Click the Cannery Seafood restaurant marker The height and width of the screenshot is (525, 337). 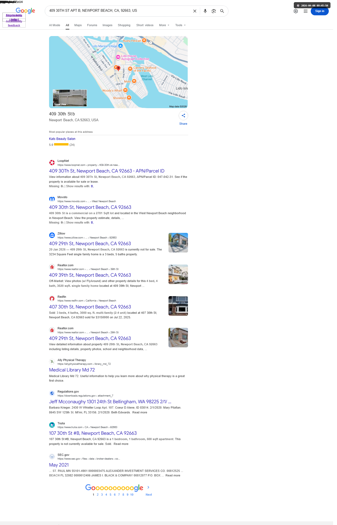point(130,69)
